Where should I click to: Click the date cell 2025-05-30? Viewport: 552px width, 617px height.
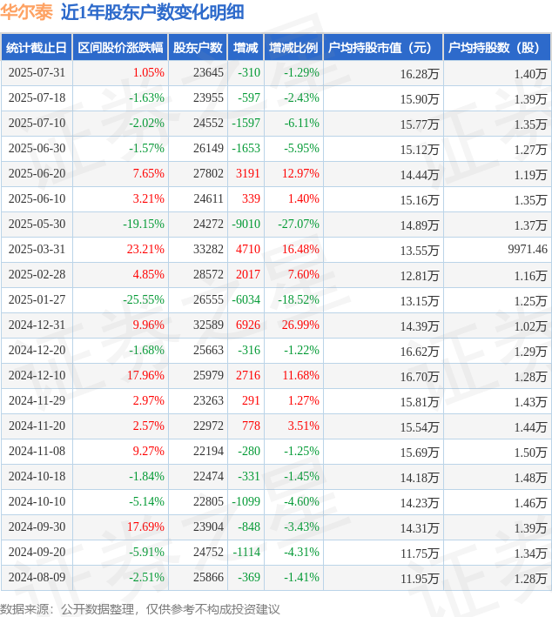coord(37,224)
